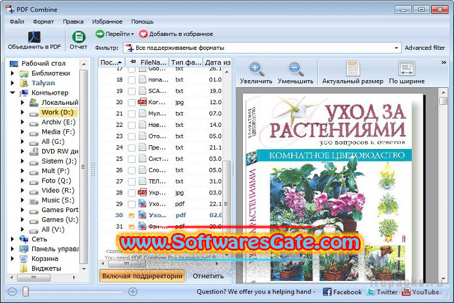Expand the Talyan tree node
Image resolution: width=454 pixels, height=303 pixels.
tap(12, 83)
